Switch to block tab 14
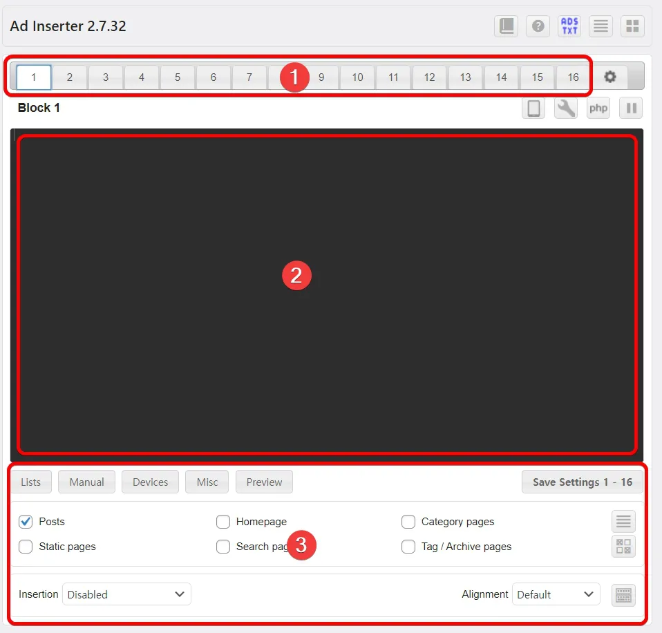Screen dimensions: 662x633 501,77
